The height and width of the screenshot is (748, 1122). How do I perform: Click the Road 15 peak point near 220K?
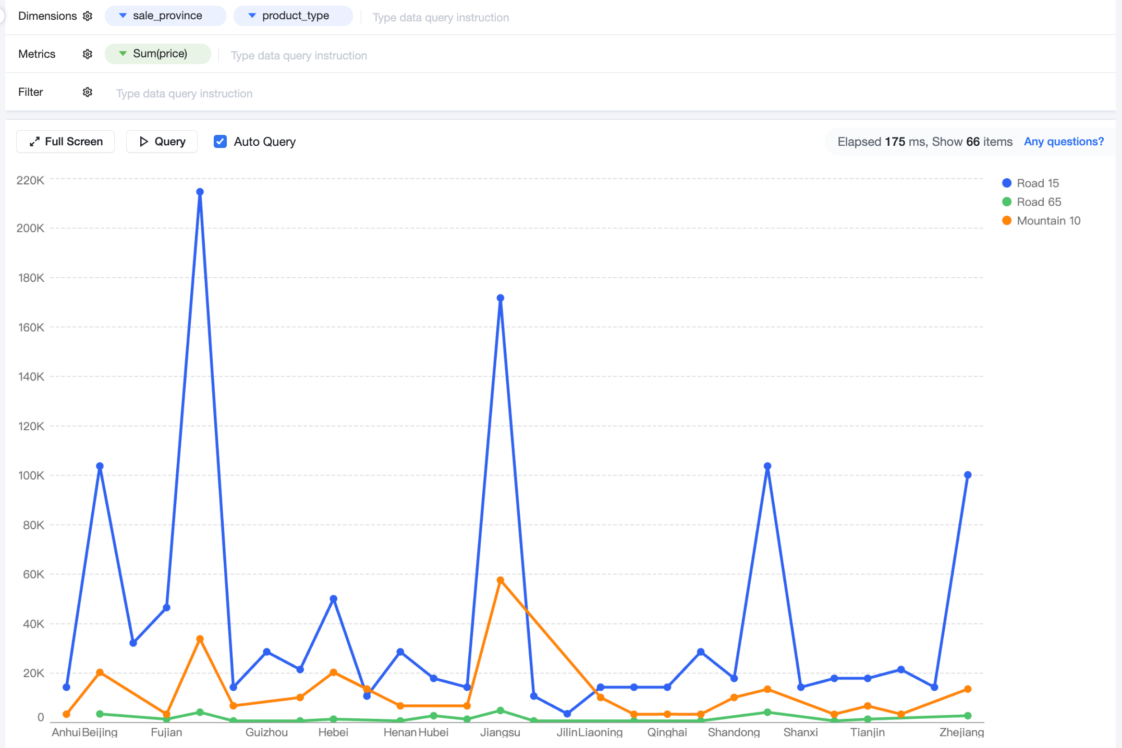[200, 192]
